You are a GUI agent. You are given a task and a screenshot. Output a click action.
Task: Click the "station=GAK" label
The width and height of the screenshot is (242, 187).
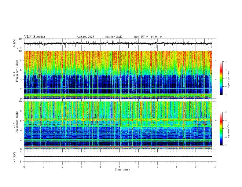click(x=114, y=37)
